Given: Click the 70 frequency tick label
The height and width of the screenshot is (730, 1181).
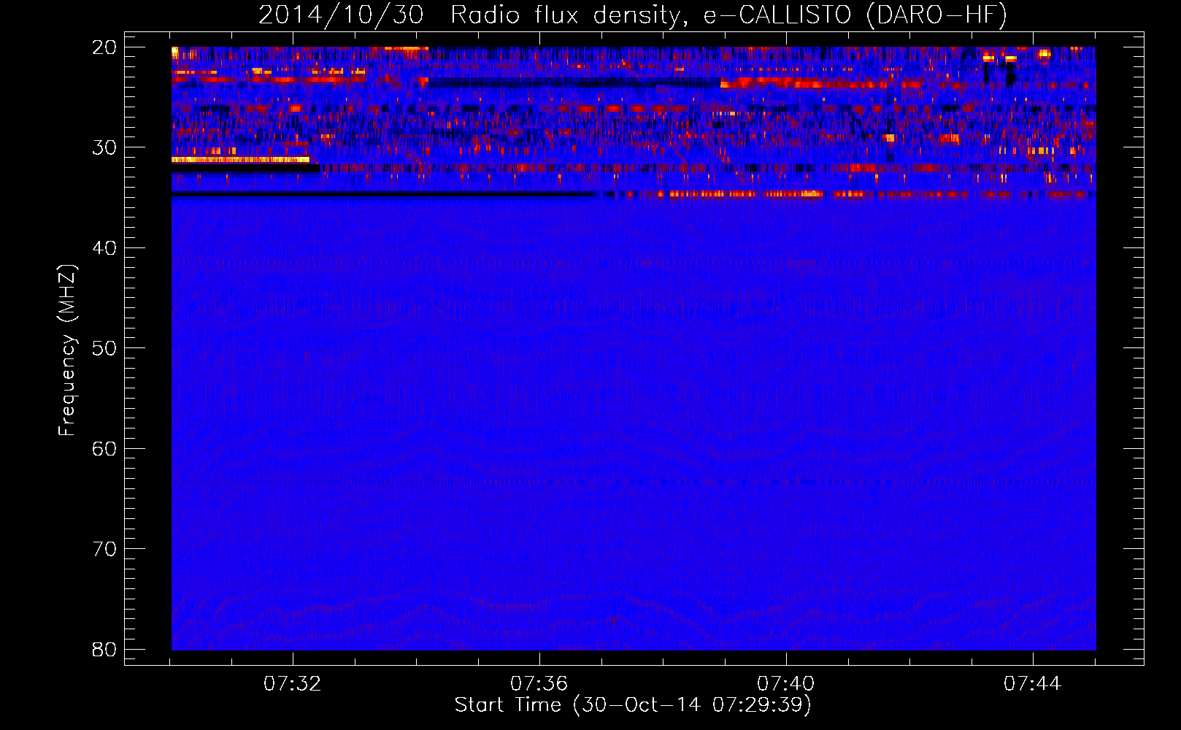Looking at the screenshot, I should coord(104,549).
